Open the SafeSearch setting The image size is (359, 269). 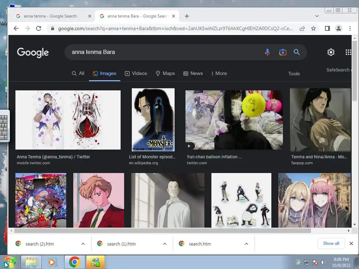click(x=338, y=70)
